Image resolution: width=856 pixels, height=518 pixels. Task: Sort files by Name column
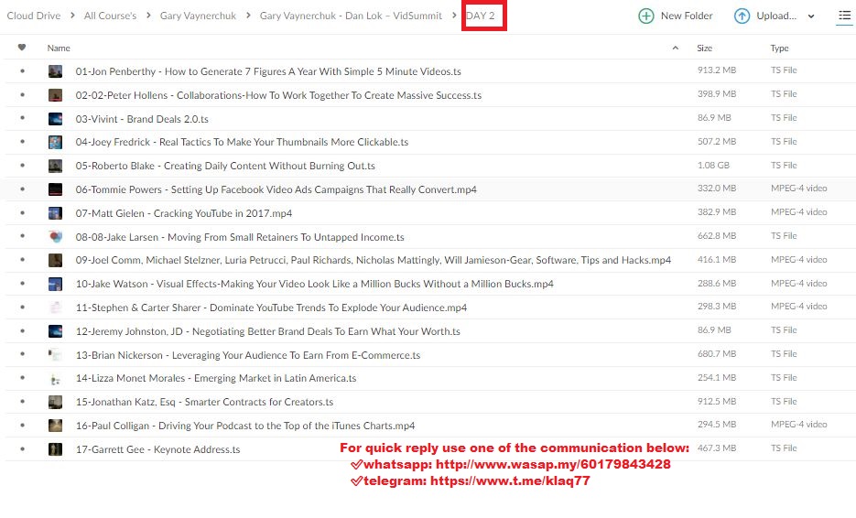coord(59,48)
